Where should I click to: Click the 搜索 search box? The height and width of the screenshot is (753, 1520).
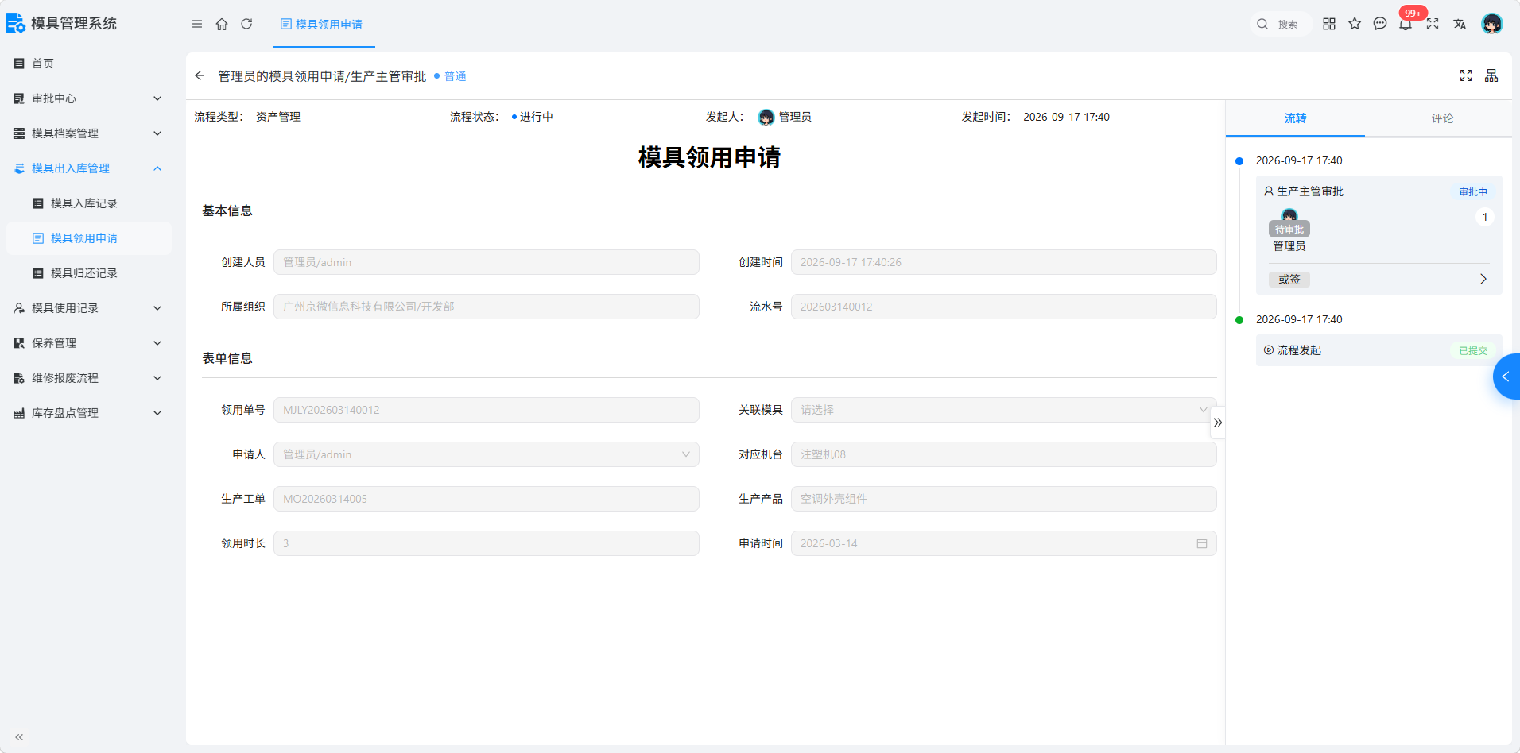1280,24
